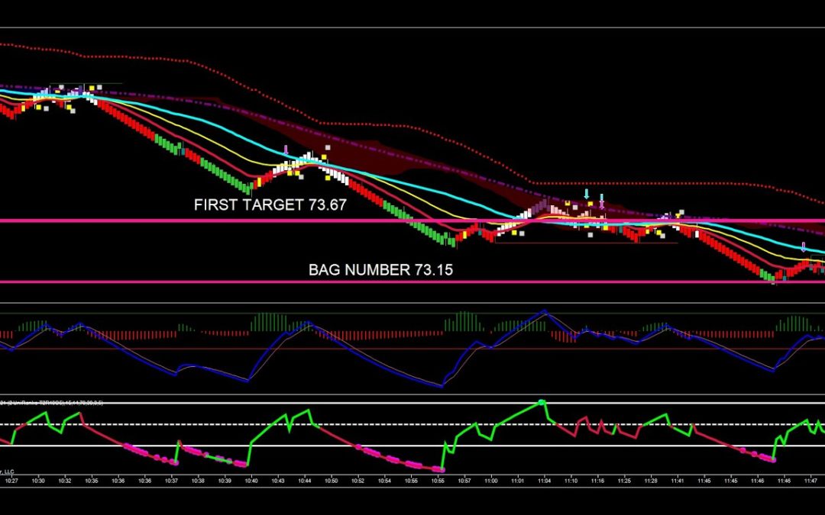Click the 10:27 time label on axis

11,481
